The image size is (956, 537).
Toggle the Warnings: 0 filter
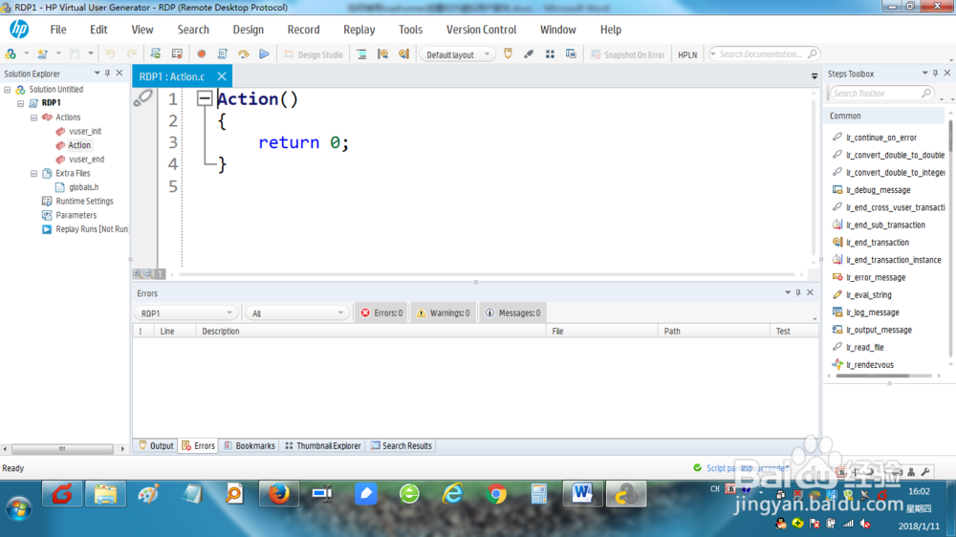click(444, 312)
